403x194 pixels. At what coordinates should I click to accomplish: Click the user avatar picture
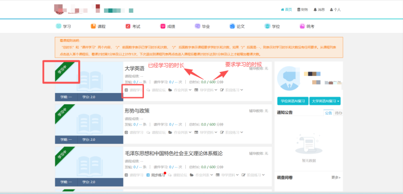[290, 78]
